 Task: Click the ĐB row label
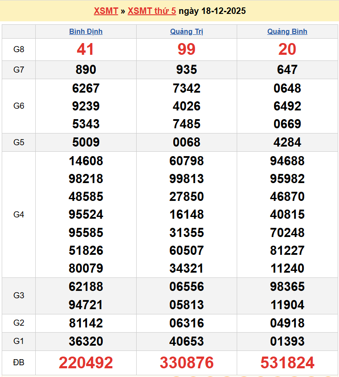(x=19, y=362)
